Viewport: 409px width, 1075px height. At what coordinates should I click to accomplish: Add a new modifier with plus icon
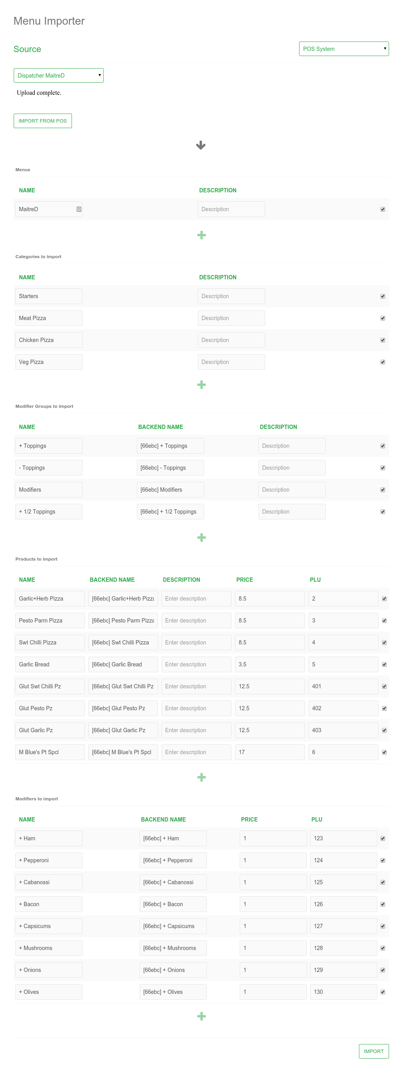pos(201,1016)
